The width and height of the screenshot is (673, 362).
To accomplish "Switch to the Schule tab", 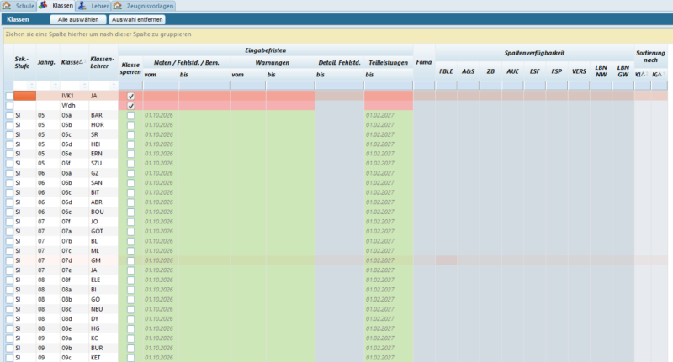I will point(19,6).
